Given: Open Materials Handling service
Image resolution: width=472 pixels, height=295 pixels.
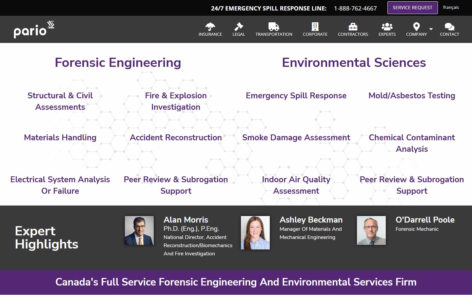Looking at the screenshot, I should 60,137.
